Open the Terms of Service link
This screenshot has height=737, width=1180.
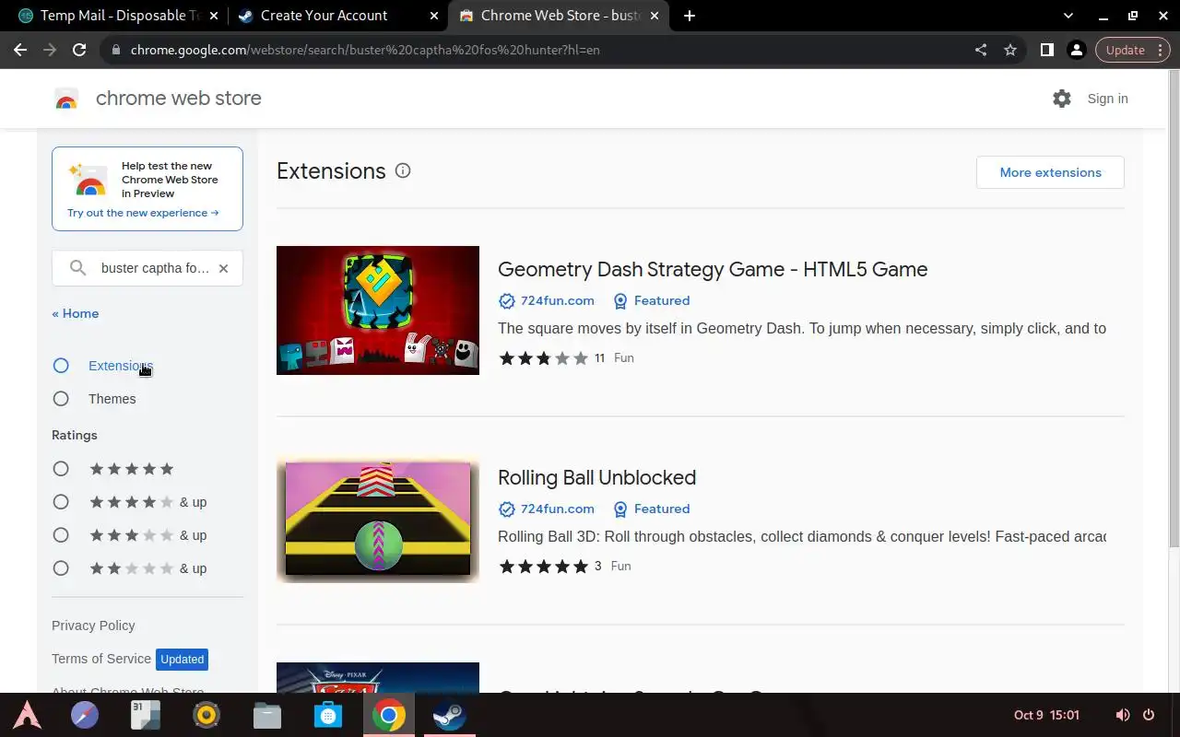(101, 659)
